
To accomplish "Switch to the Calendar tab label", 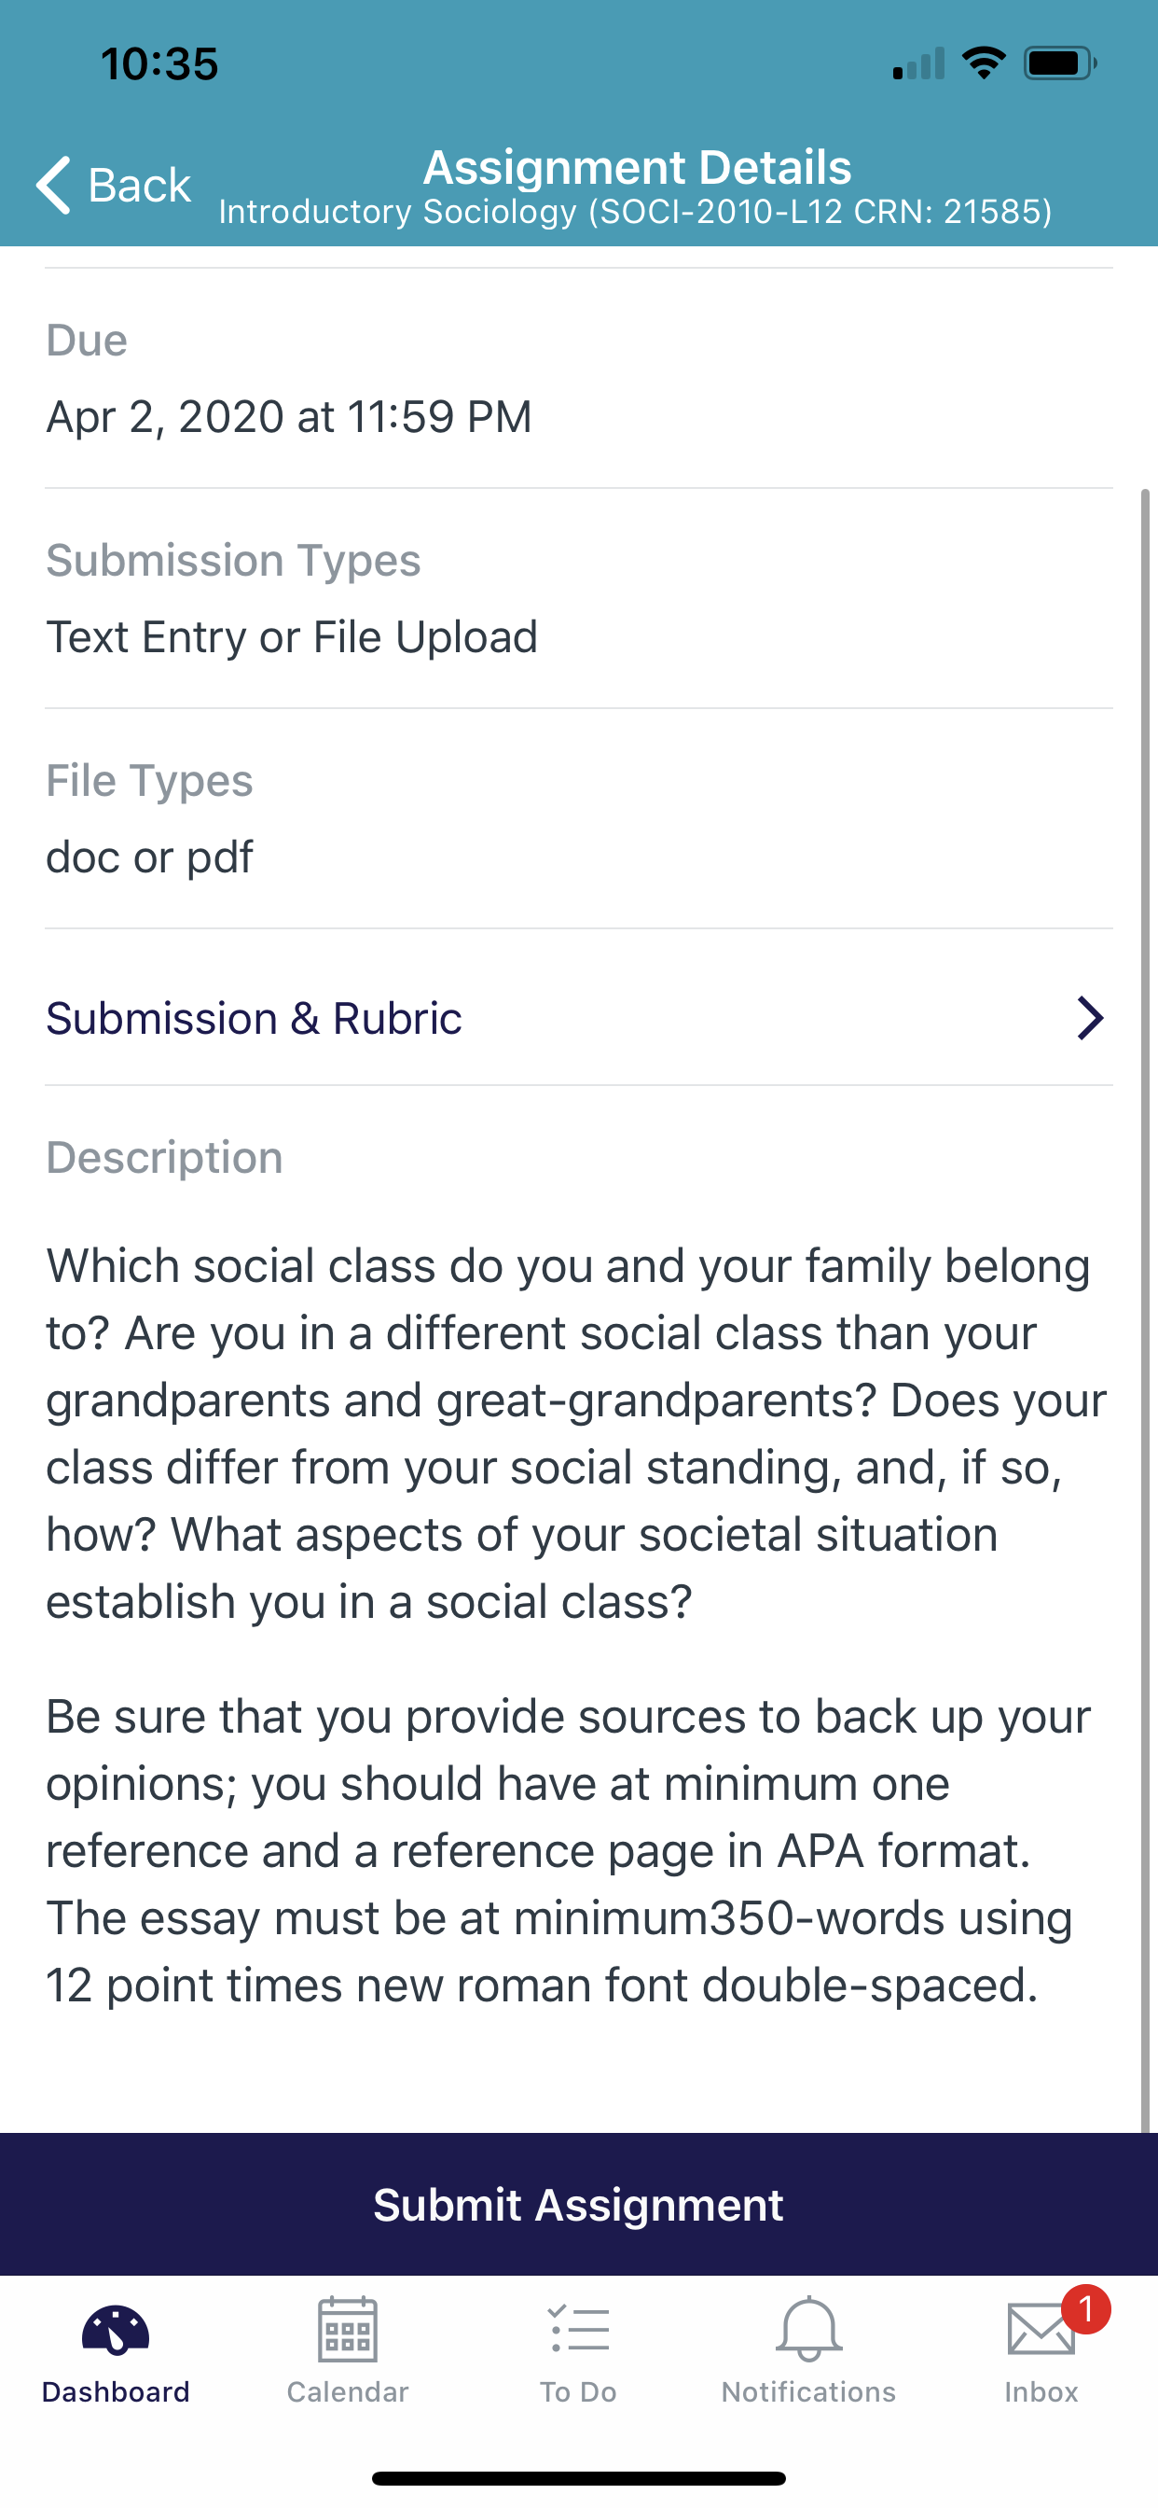I will click(x=348, y=2392).
